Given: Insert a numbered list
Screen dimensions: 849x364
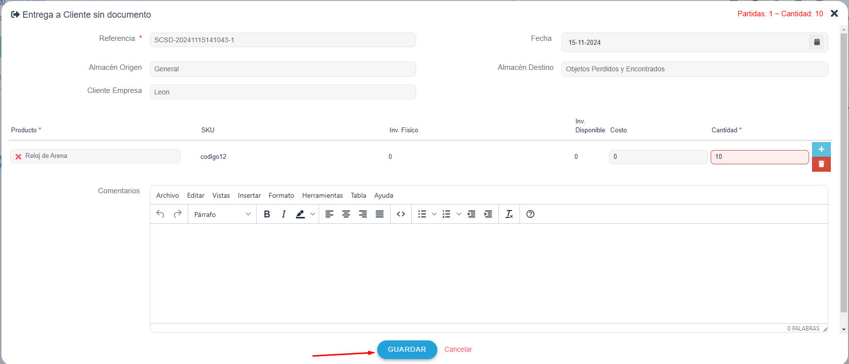Looking at the screenshot, I should (x=447, y=214).
